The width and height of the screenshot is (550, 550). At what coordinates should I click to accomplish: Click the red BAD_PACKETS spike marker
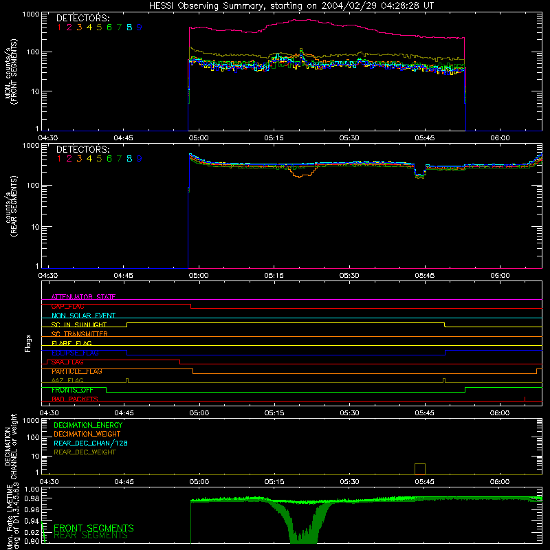point(525,399)
